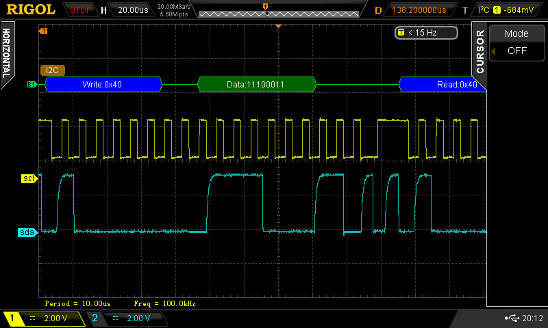
Task: Click the 5.60M pts memory depth readout
Action: 174,14
